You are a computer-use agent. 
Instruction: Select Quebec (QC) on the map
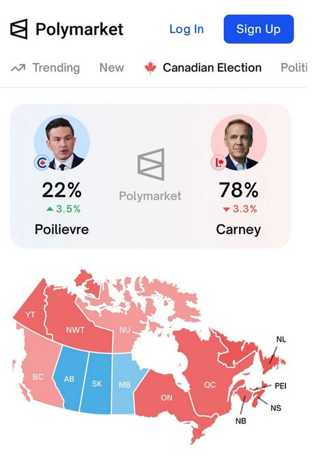tap(210, 384)
